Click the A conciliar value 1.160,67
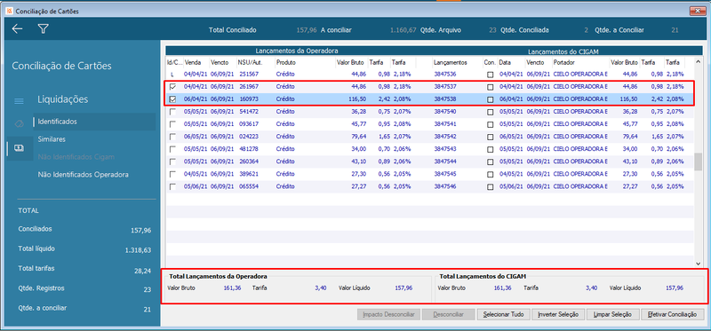 [403, 30]
